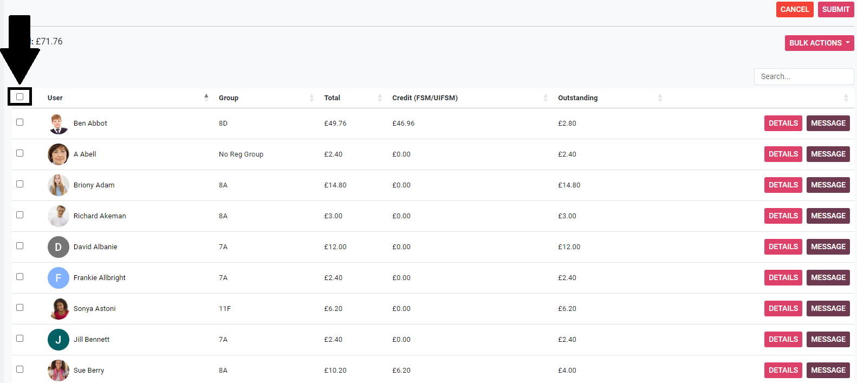Sort by Credit (FSM/UIFSM) column arrows
857x383 pixels.
(x=545, y=98)
